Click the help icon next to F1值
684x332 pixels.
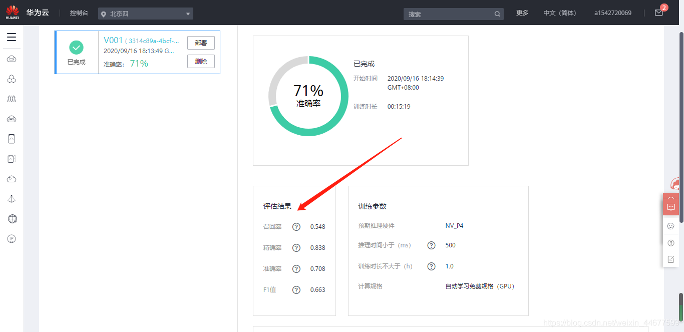[296, 290]
